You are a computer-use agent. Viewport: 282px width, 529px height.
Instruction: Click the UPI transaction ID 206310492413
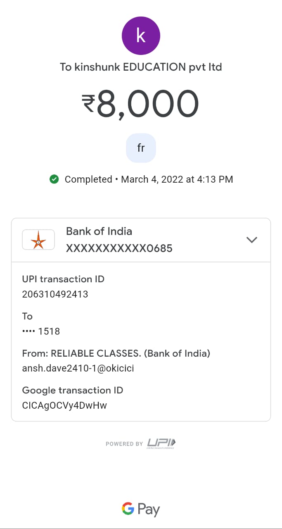55,294
